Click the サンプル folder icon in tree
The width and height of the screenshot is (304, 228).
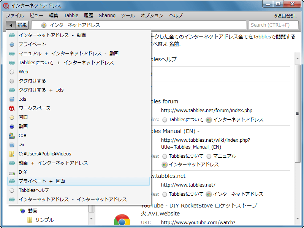[x=30, y=220]
